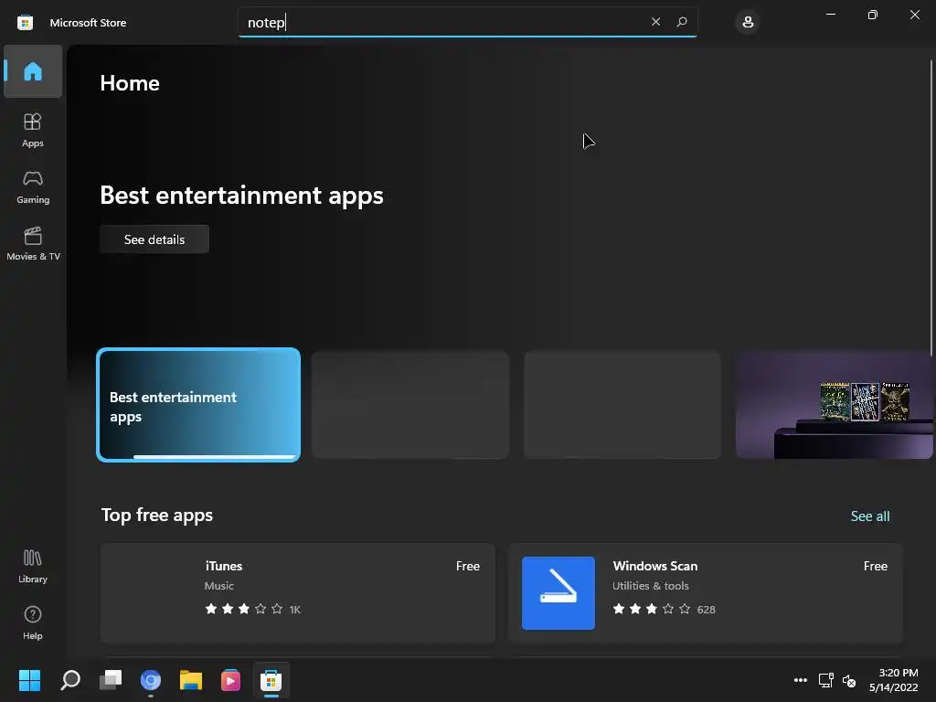Click the vertical scrollbar of the page

(931, 209)
